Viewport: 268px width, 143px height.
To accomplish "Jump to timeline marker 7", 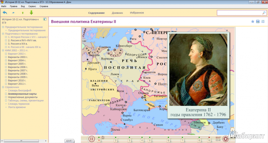I will tap(182, 140).
